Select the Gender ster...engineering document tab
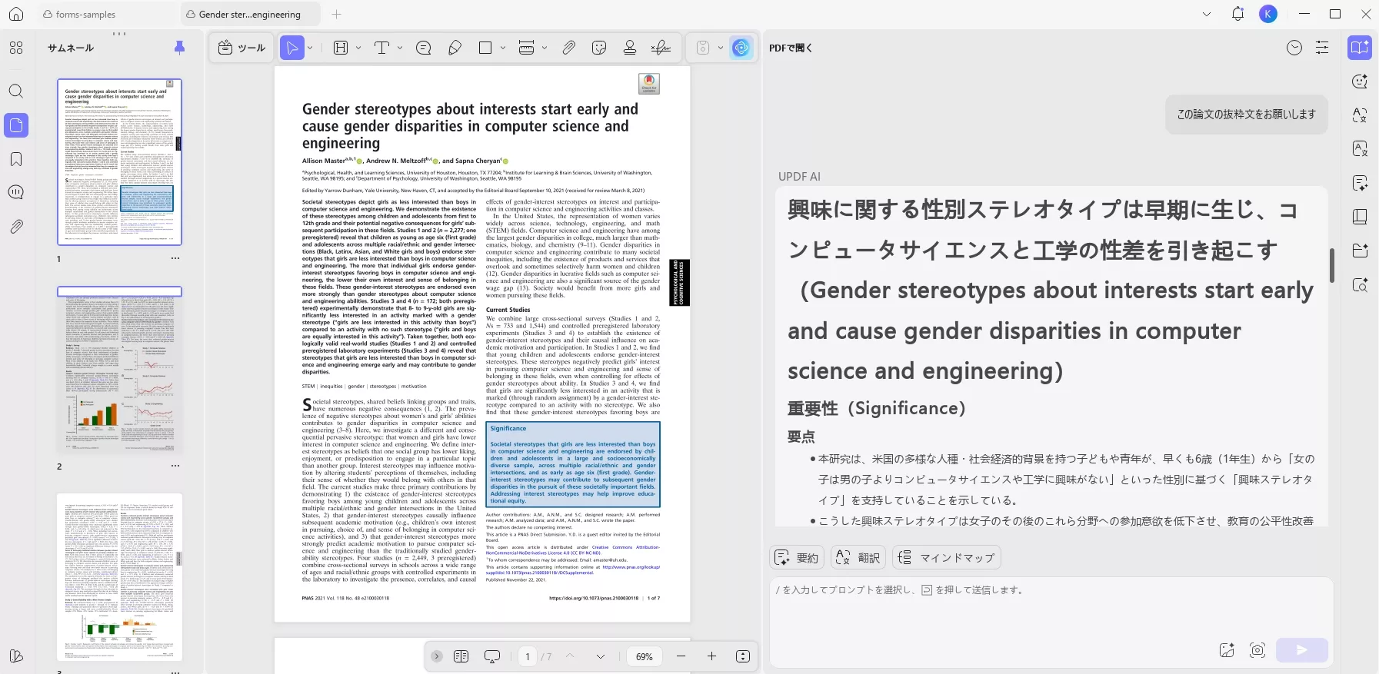 pos(250,14)
